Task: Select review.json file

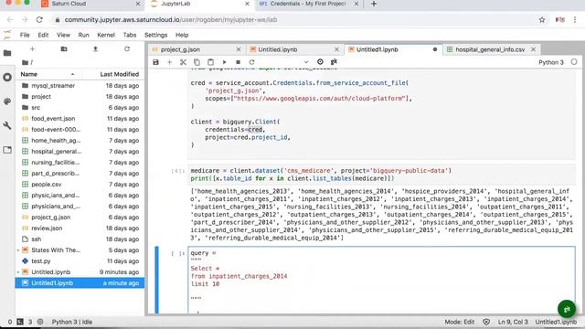Action: point(80,228)
